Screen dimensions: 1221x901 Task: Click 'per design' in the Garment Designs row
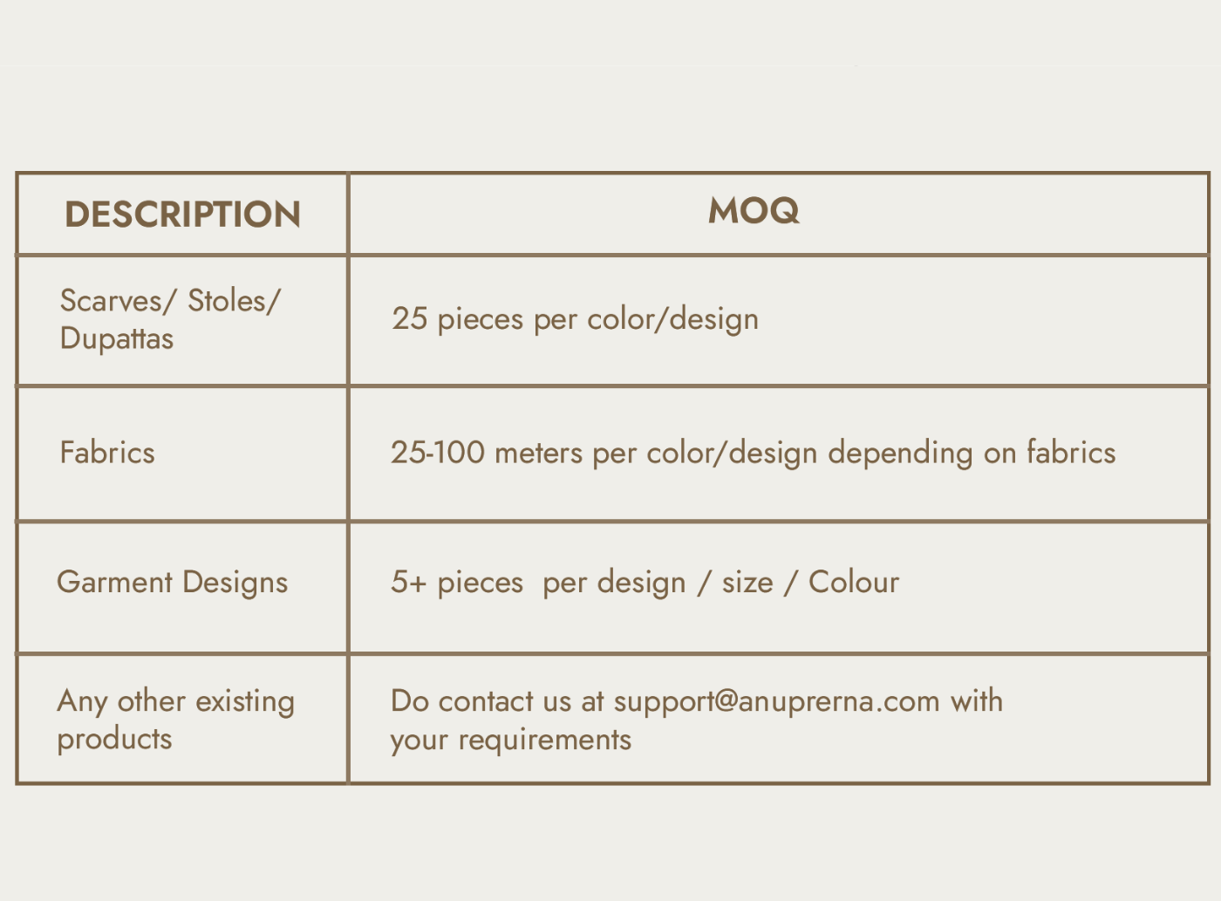614,582
